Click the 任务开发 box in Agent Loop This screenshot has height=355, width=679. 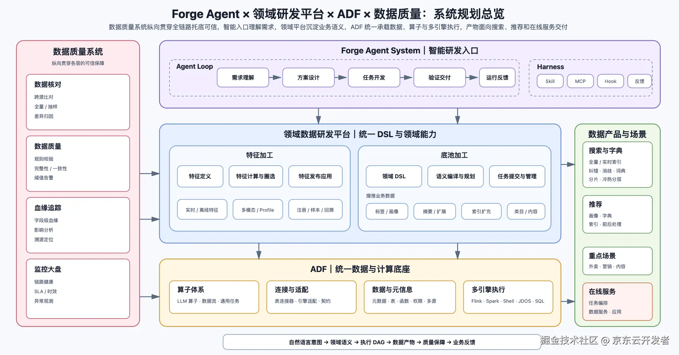[x=374, y=78]
